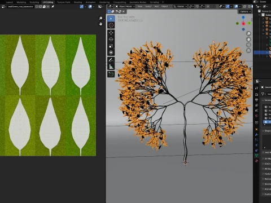Select the Add Cube tool
This screenshot has width=271, height=203.
pyautogui.click(x=111, y=74)
